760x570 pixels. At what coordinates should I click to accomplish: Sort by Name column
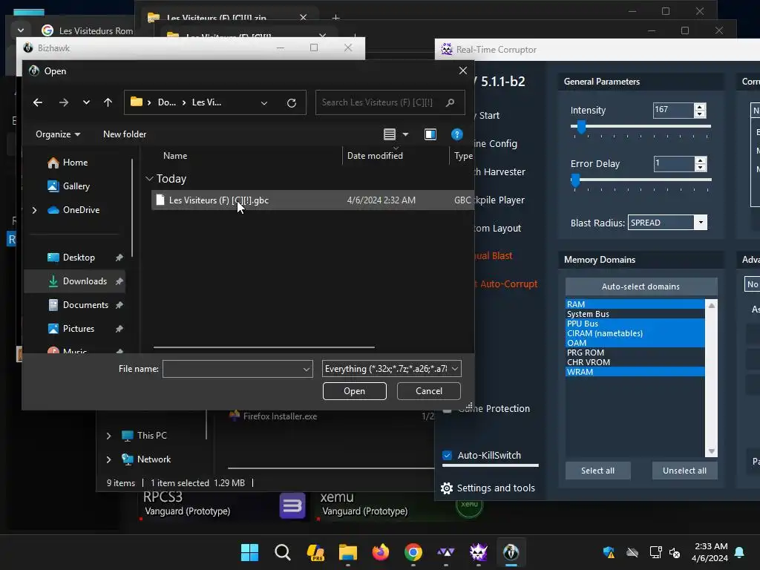(175, 156)
